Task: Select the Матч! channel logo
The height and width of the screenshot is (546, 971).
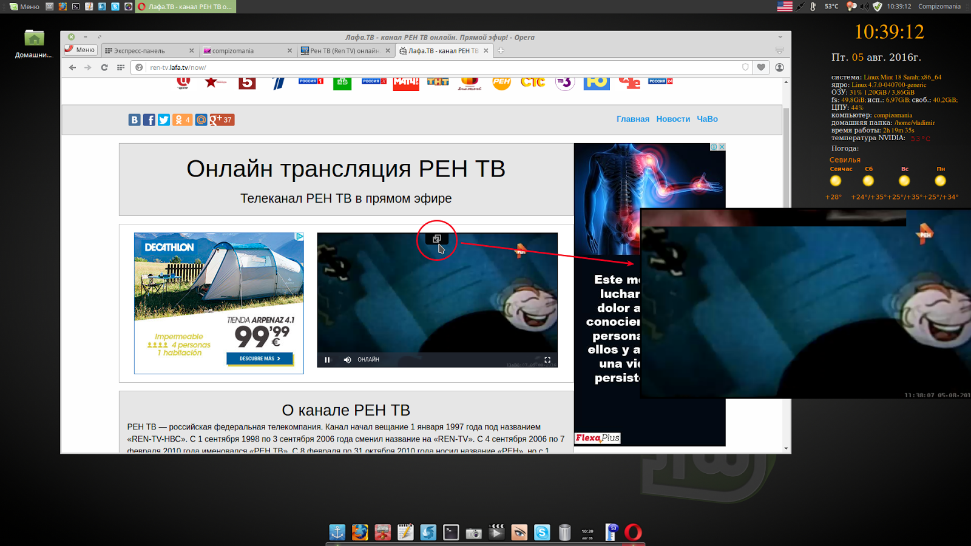Action: click(406, 83)
